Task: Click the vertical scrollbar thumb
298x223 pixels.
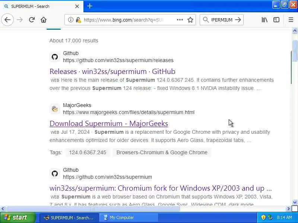Action: click(x=295, y=51)
